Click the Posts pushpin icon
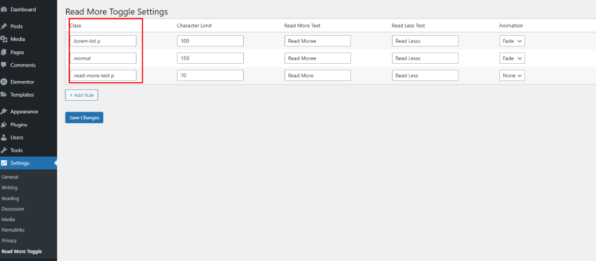Image resolution: width=596 pixels, height=261 pixels. point(4,26)
